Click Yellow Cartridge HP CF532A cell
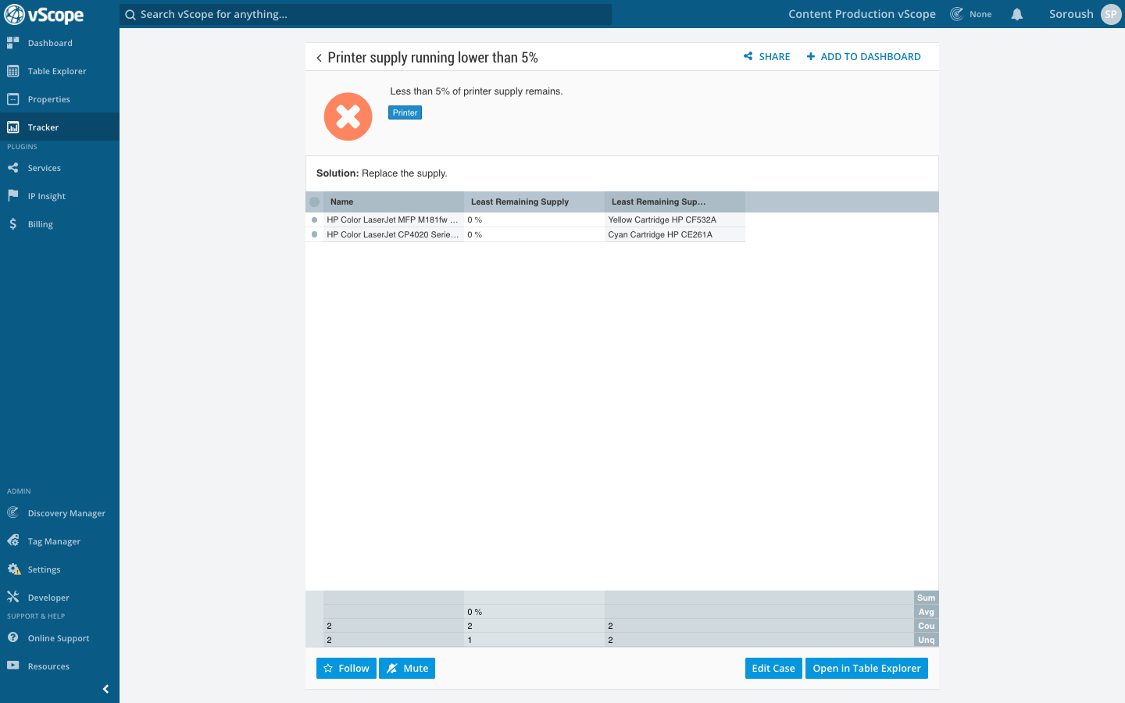Screen dimensions: 1125x703 point(675,220)
